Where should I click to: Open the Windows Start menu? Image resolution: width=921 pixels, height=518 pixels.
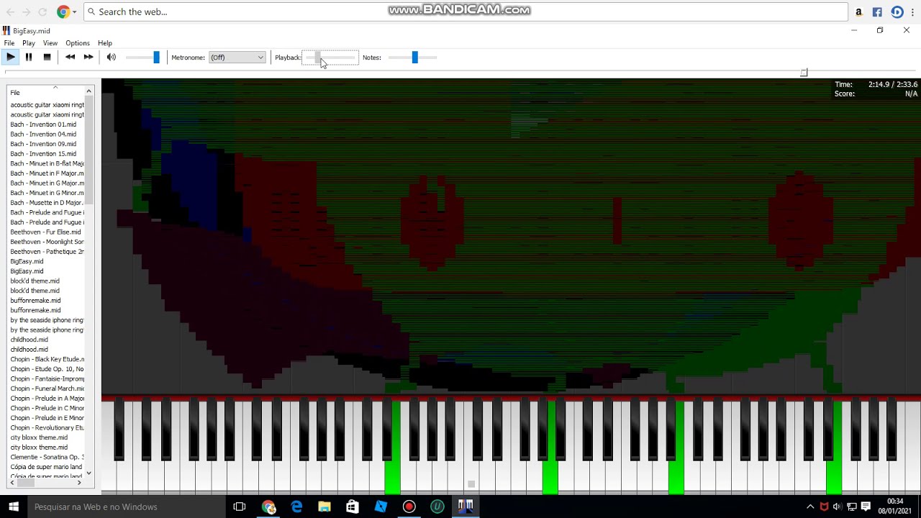(x=13, y=506)
